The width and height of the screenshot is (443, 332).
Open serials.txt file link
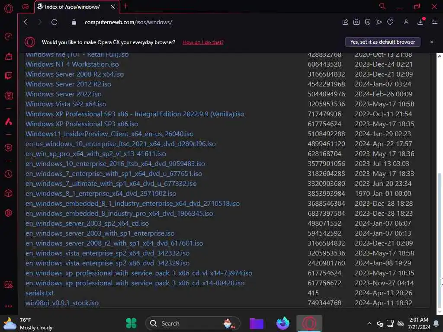[x=39, y=293]
